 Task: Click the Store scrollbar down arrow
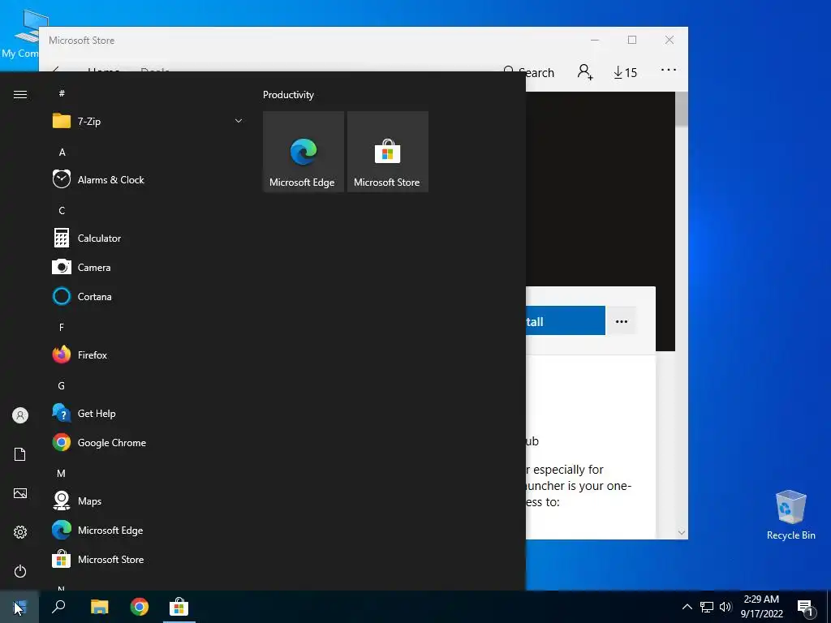coord(682,532)
